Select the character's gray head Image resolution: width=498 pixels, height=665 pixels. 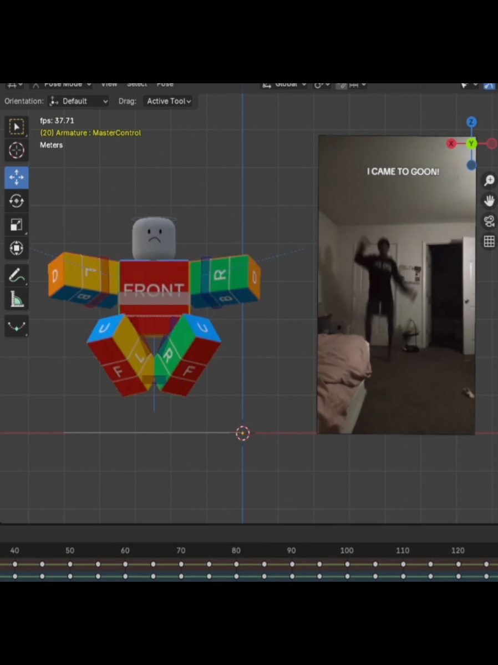(154, 238)
